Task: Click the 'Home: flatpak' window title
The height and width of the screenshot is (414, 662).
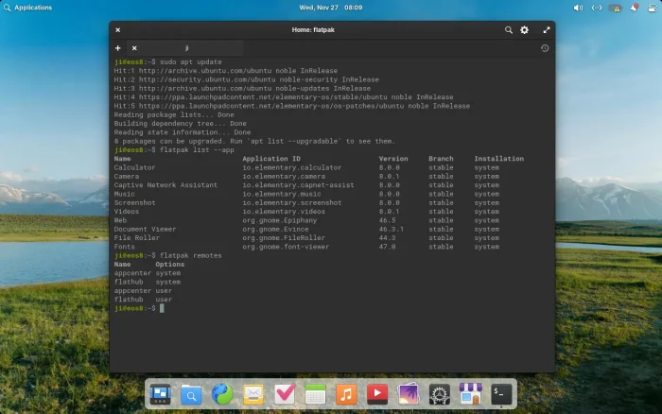Action: pyautogui.click(x=313, y=30)
